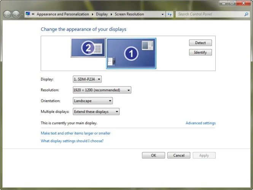Screen dimensions: 253x190
Task: Click the Refresh icon in address bar
Action: click(169, 14)
